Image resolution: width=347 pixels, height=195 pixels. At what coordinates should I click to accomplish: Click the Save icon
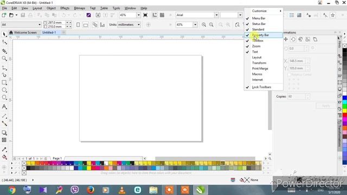(x=23, y=15)
